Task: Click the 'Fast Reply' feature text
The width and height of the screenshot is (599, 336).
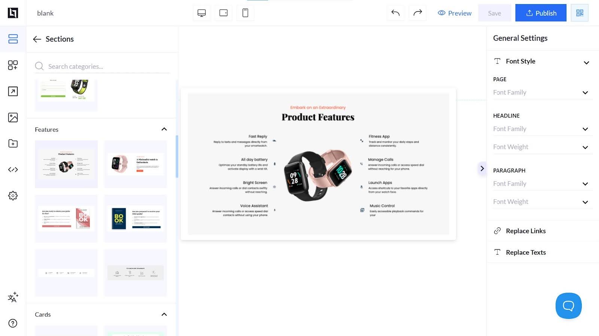Action: [258, 137]
